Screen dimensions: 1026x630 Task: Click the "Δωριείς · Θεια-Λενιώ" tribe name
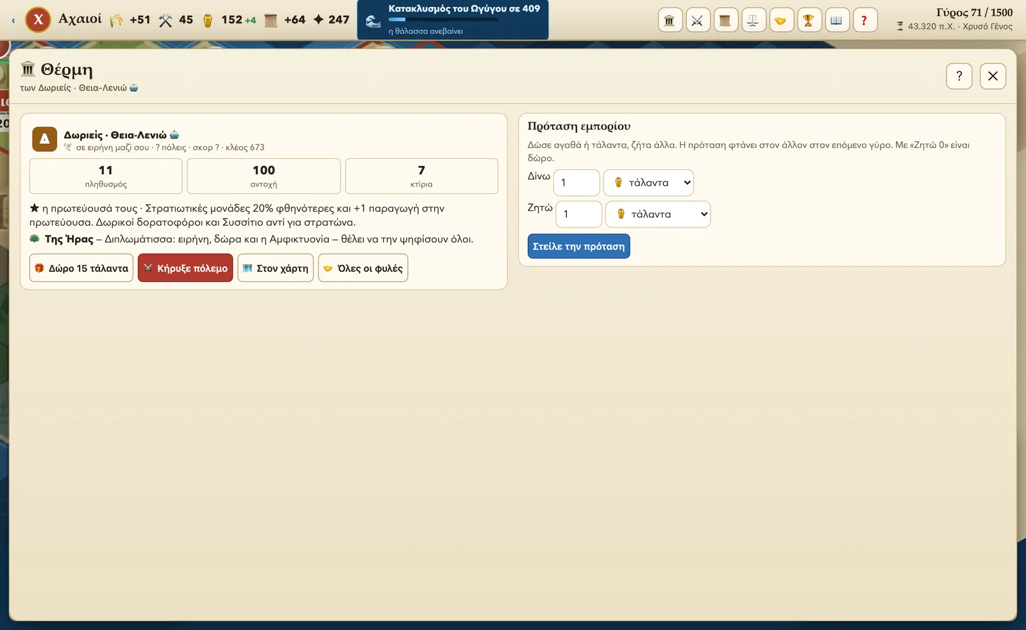click(115, 135)
